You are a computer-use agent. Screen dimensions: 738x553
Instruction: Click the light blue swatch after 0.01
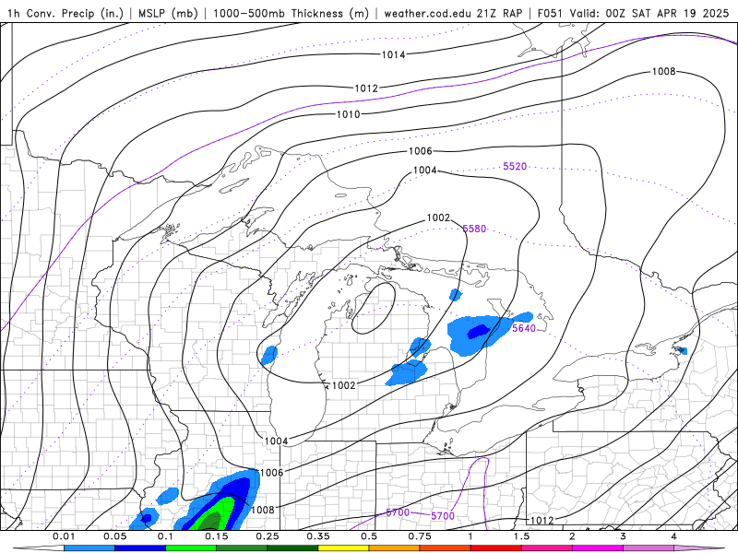pos(89,548)
